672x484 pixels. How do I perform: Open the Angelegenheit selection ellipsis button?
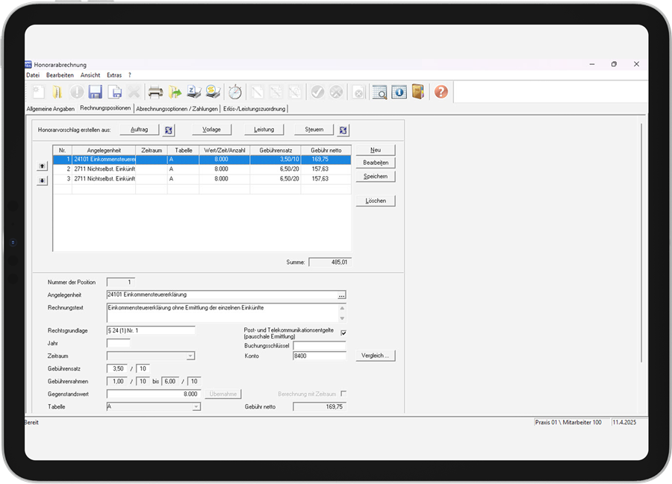(x=341, y=295)
